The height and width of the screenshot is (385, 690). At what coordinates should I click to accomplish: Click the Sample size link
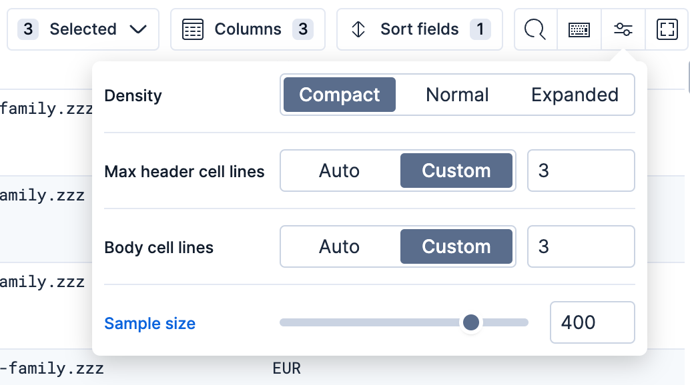coord(149,323)
